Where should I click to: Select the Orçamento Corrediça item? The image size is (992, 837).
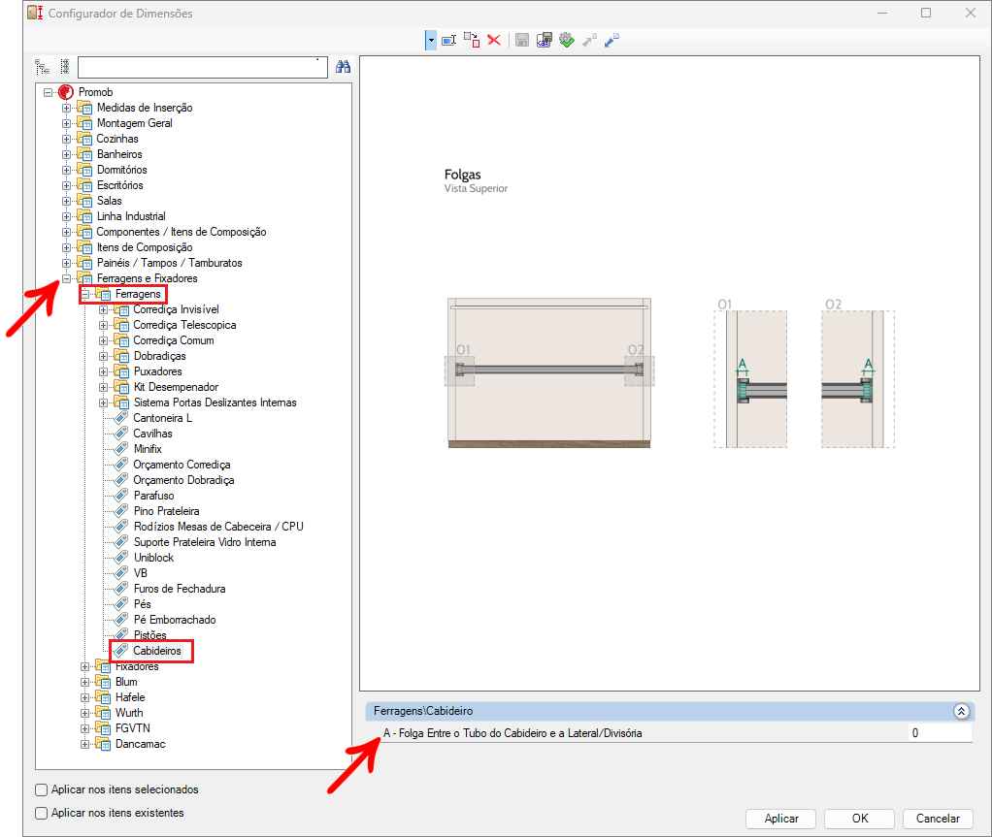(182, 465)
